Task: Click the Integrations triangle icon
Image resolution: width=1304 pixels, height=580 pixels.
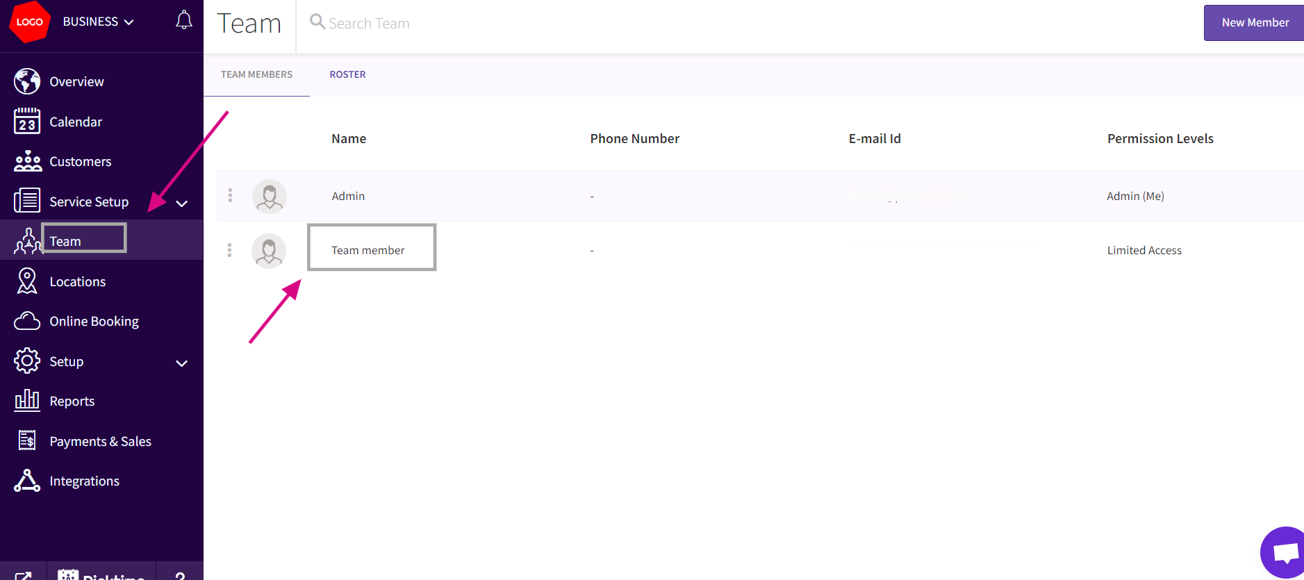Action: click(x=27, y=481)
